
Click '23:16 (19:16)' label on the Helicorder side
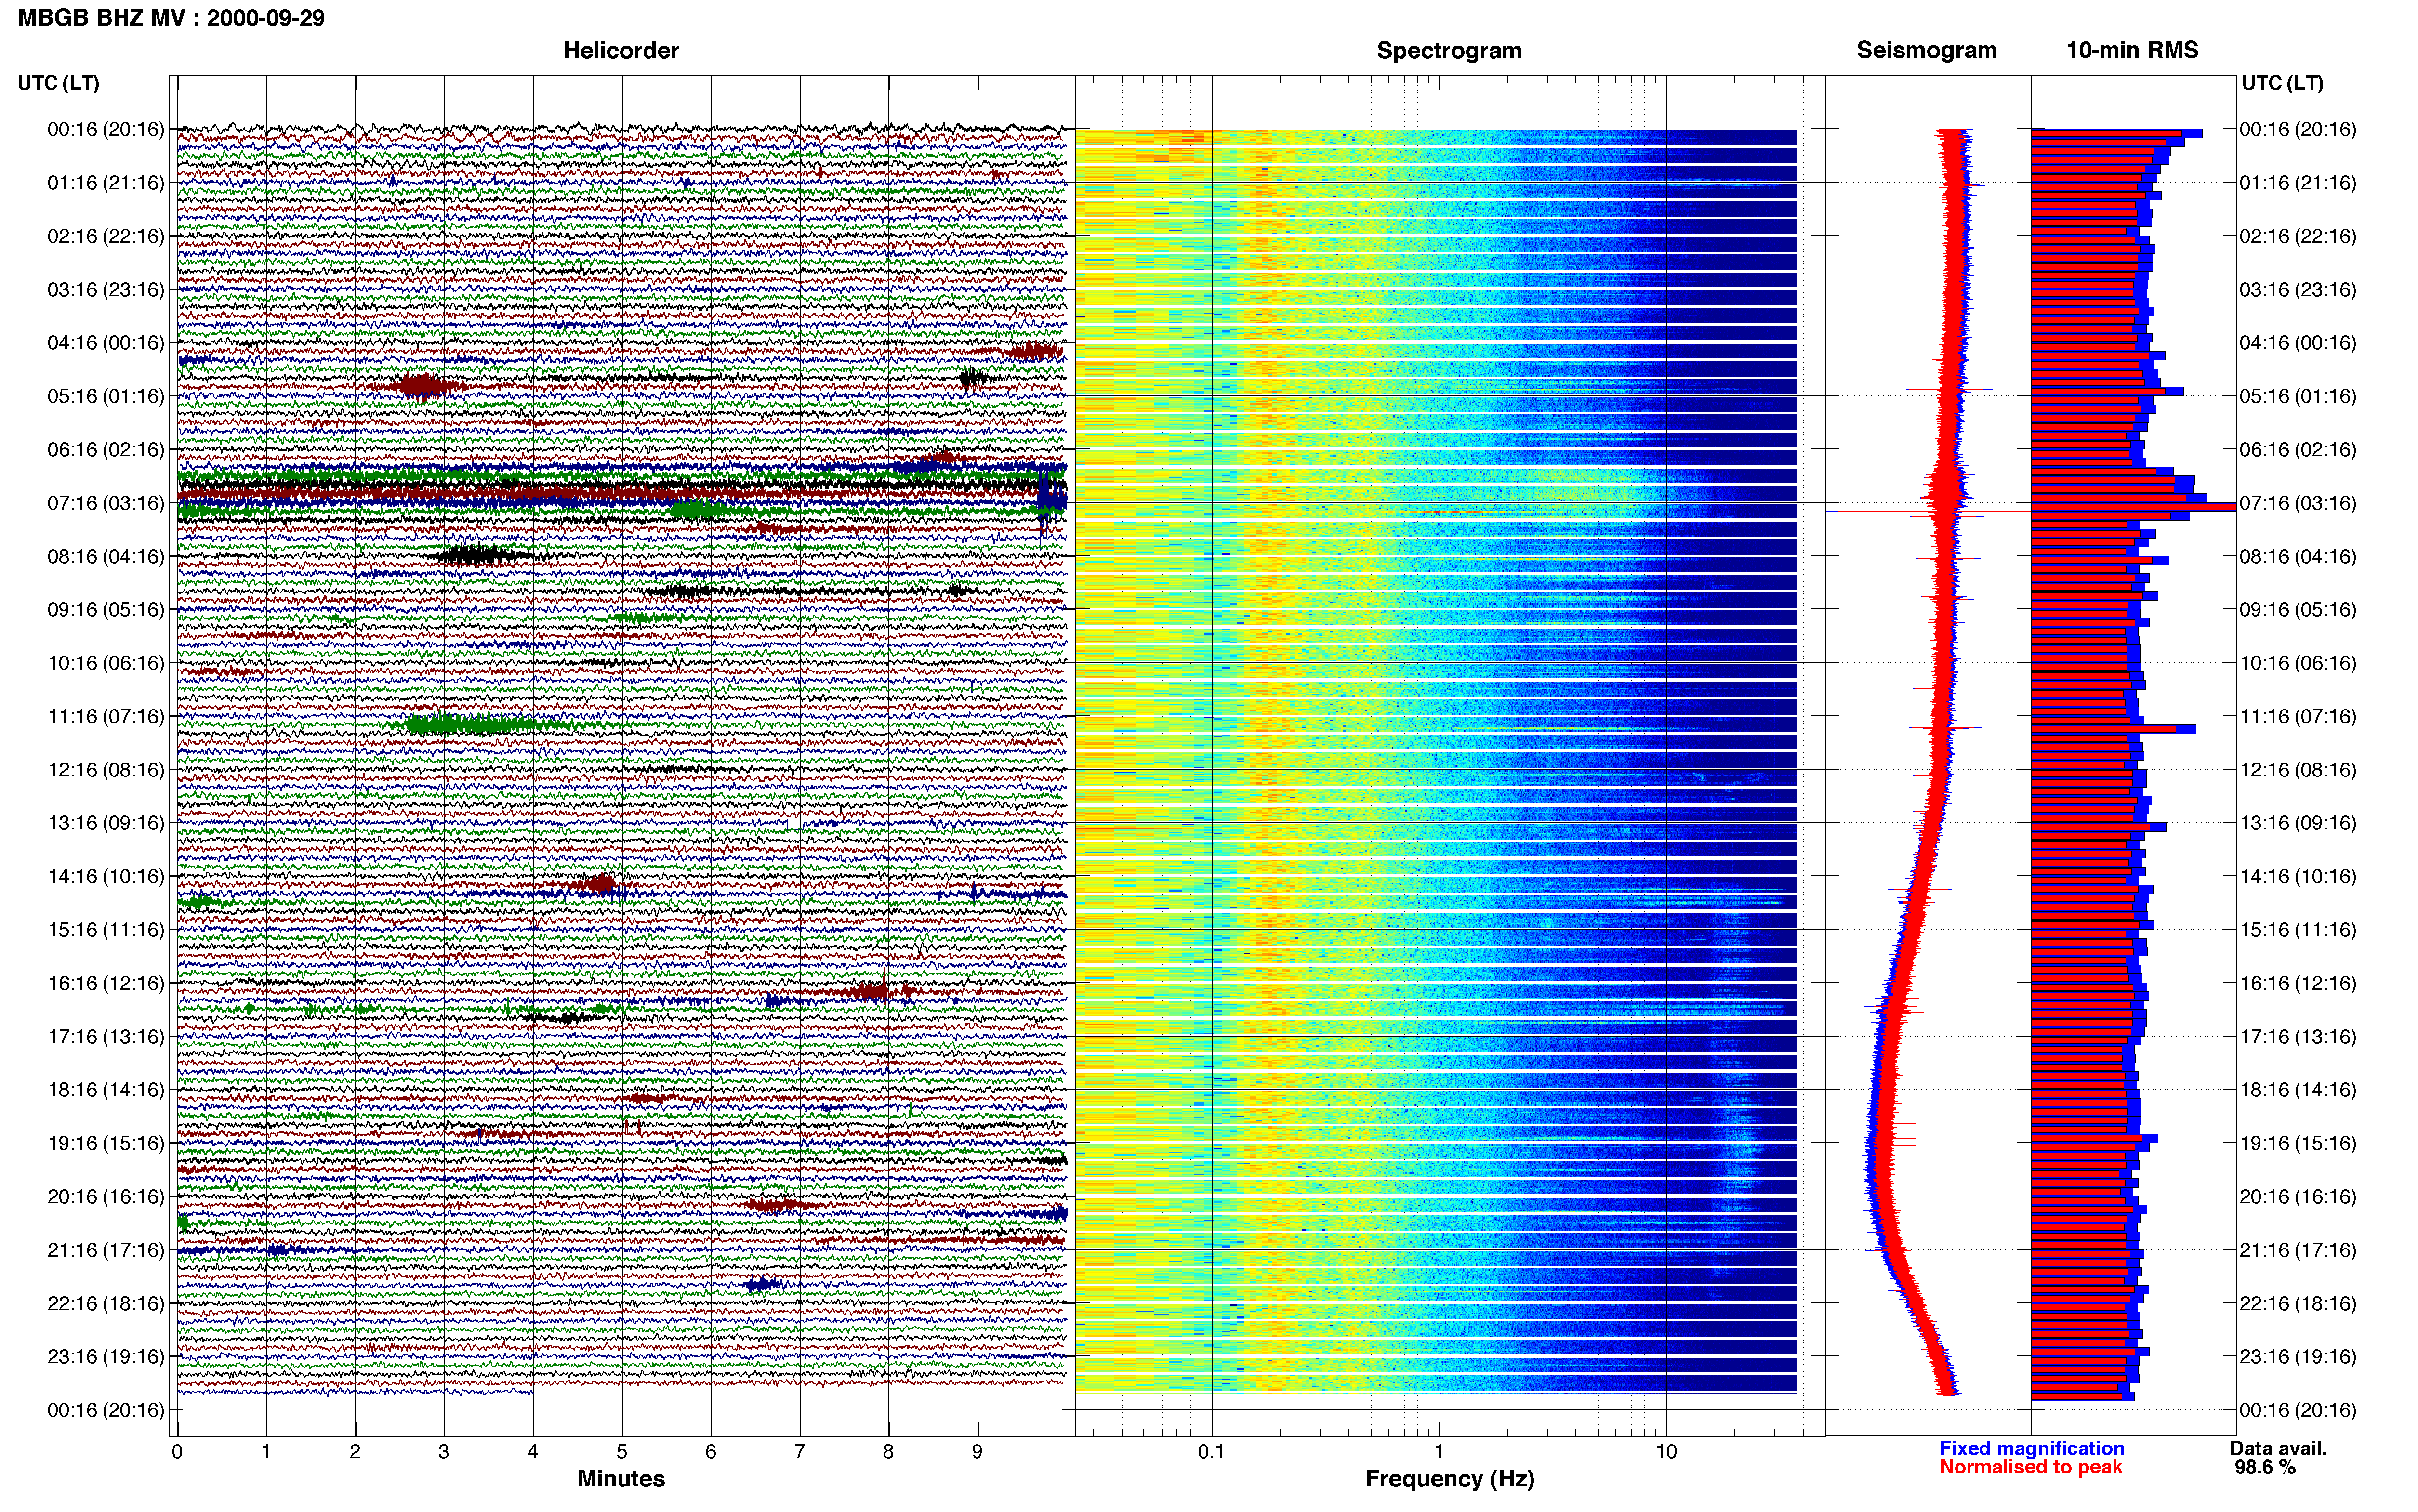(106, 1356)
